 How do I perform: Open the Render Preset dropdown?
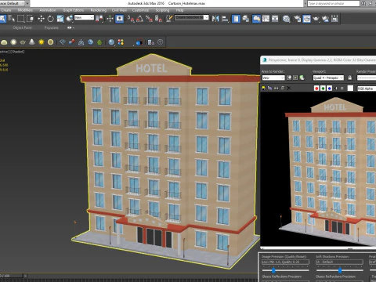tap(367, 78)
